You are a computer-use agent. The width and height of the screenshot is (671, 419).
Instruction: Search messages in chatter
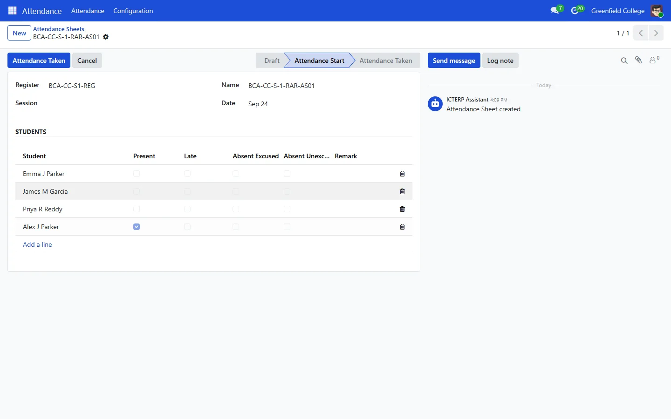[624, 61]
